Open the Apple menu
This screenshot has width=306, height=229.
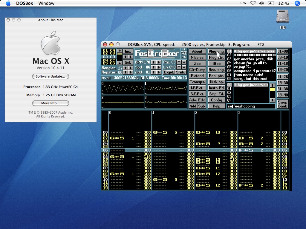(x=8, y=3)
